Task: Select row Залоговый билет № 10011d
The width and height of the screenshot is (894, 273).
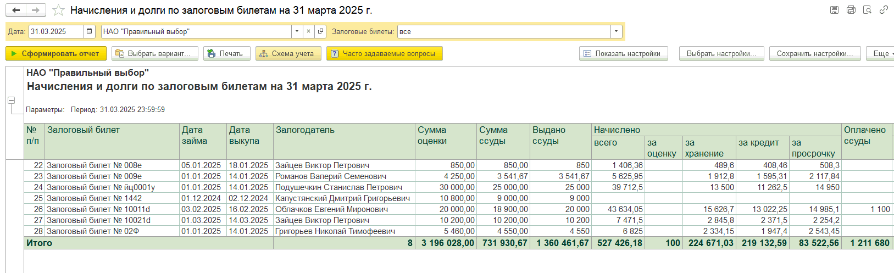Action: pos(98,209)
